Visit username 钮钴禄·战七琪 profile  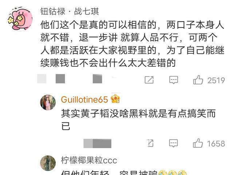point(70,11)
